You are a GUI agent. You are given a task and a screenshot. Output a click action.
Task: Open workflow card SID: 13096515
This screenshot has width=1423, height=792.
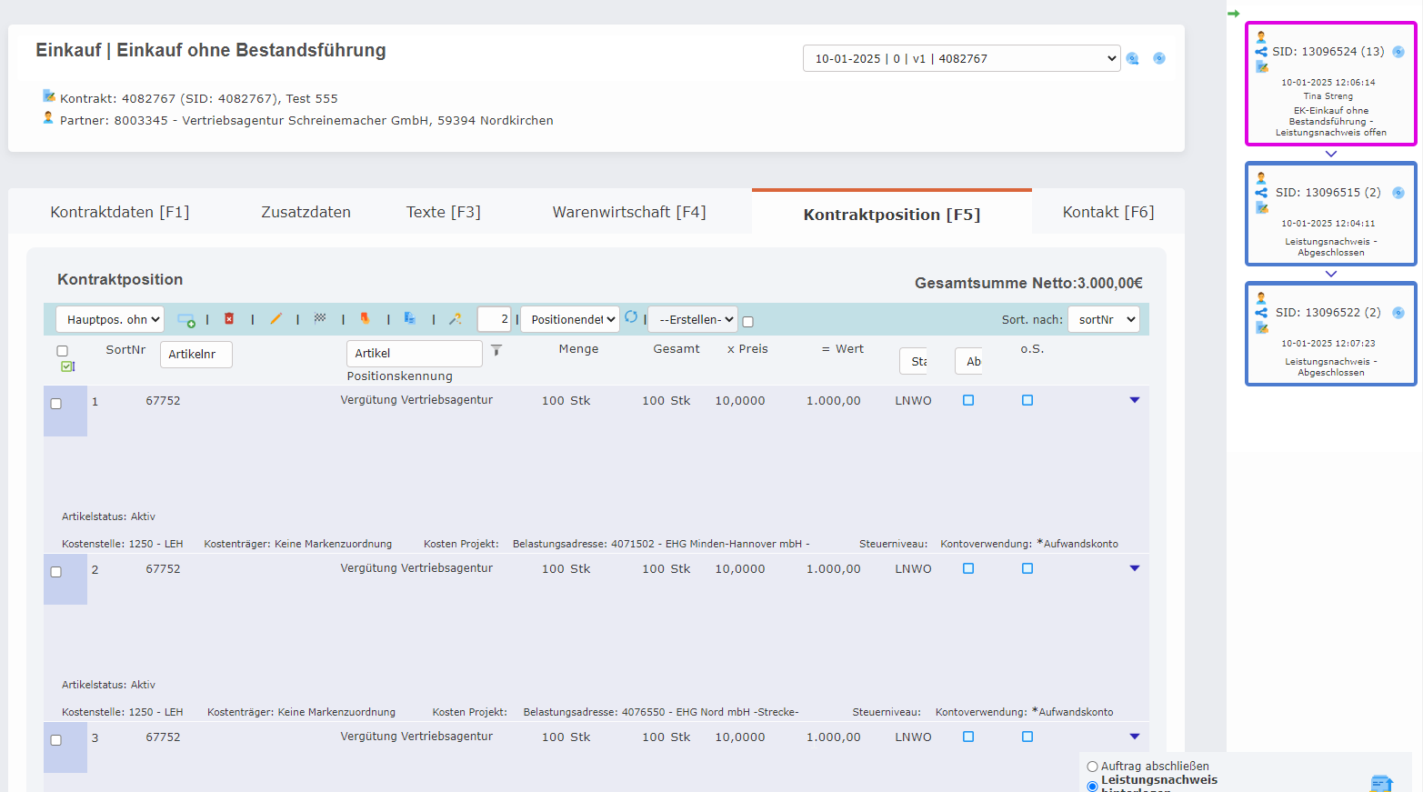click(x=1329, y=215)
